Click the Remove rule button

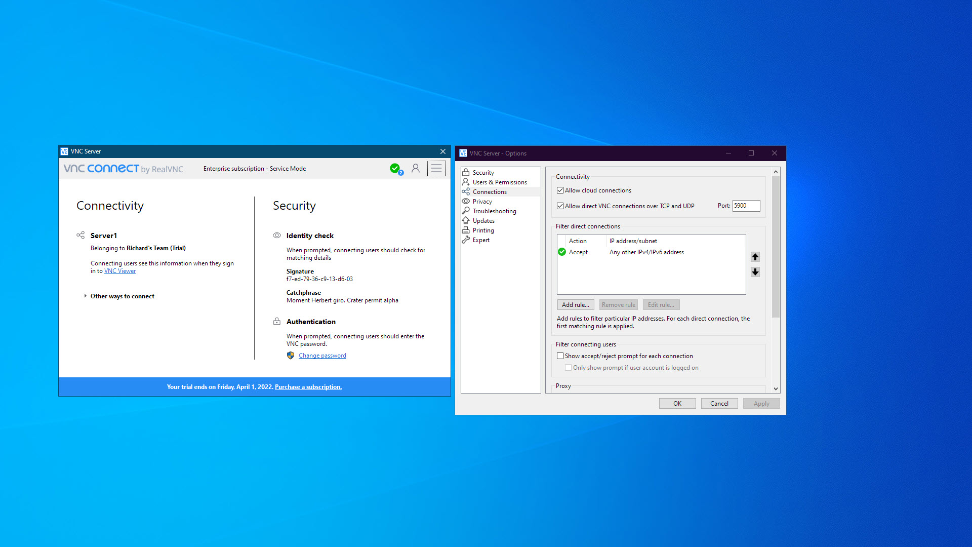tap(619, 304)
